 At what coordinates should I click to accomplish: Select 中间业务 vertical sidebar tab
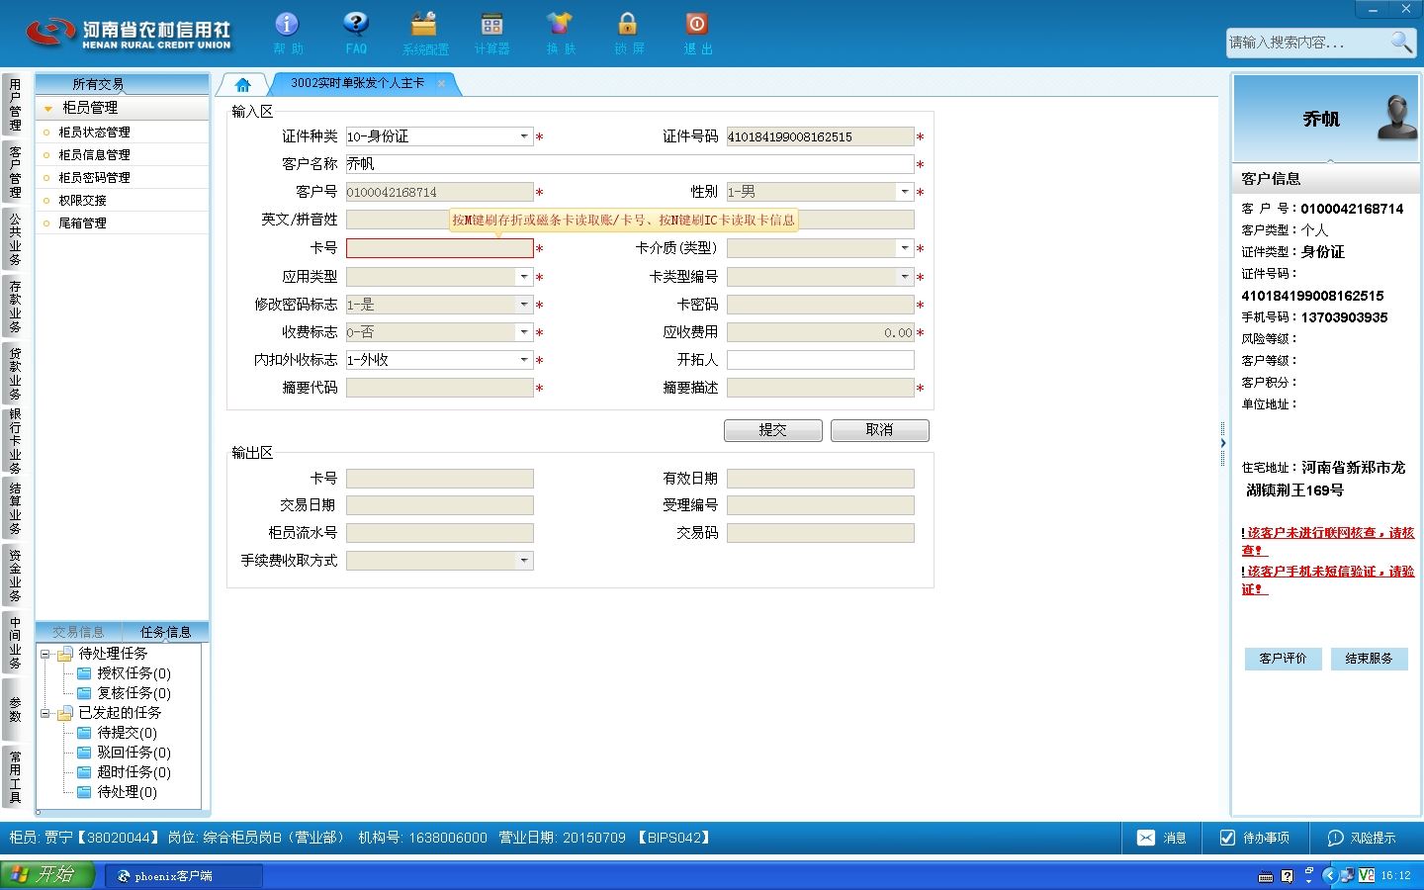tap(14, 643)
